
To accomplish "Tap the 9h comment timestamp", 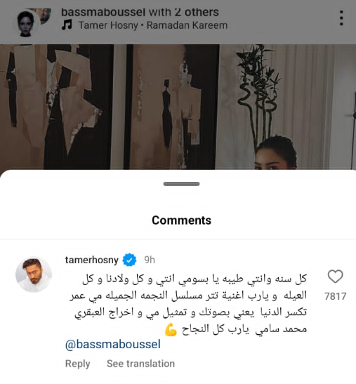I will coord(150,260).
